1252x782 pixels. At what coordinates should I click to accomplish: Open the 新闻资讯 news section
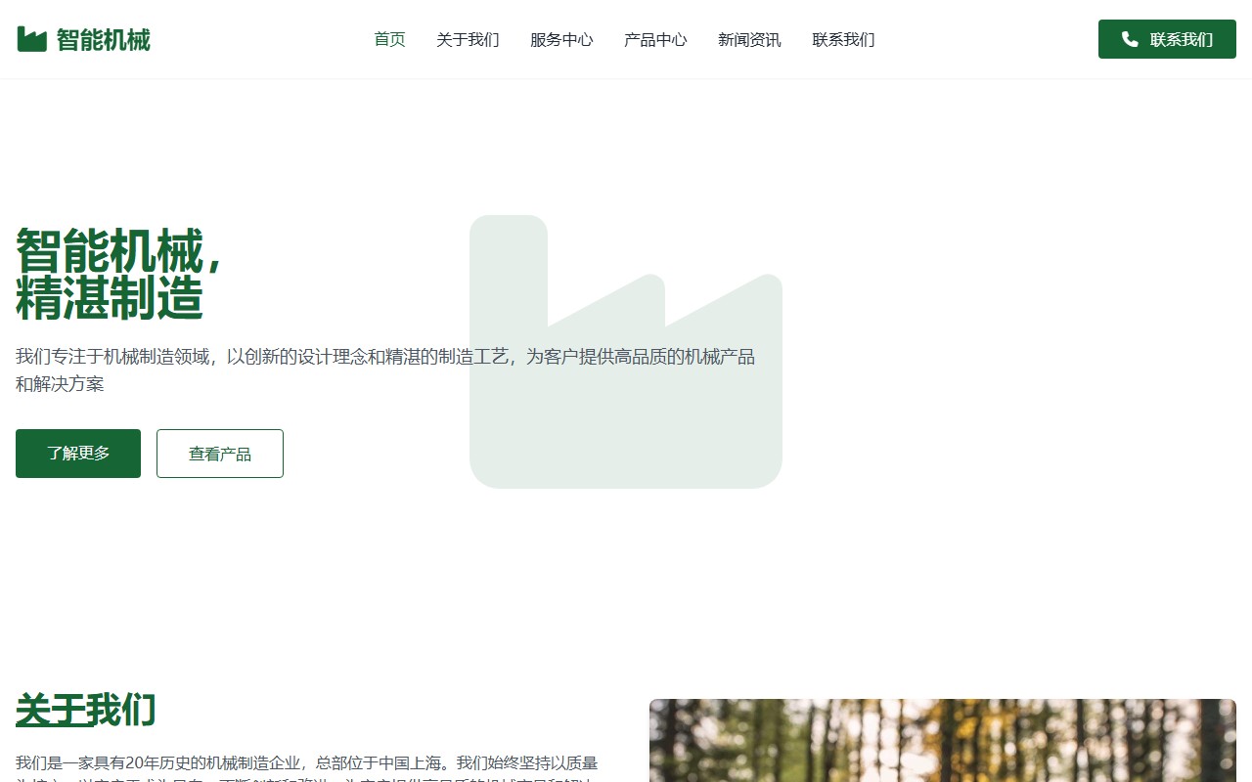749,39
